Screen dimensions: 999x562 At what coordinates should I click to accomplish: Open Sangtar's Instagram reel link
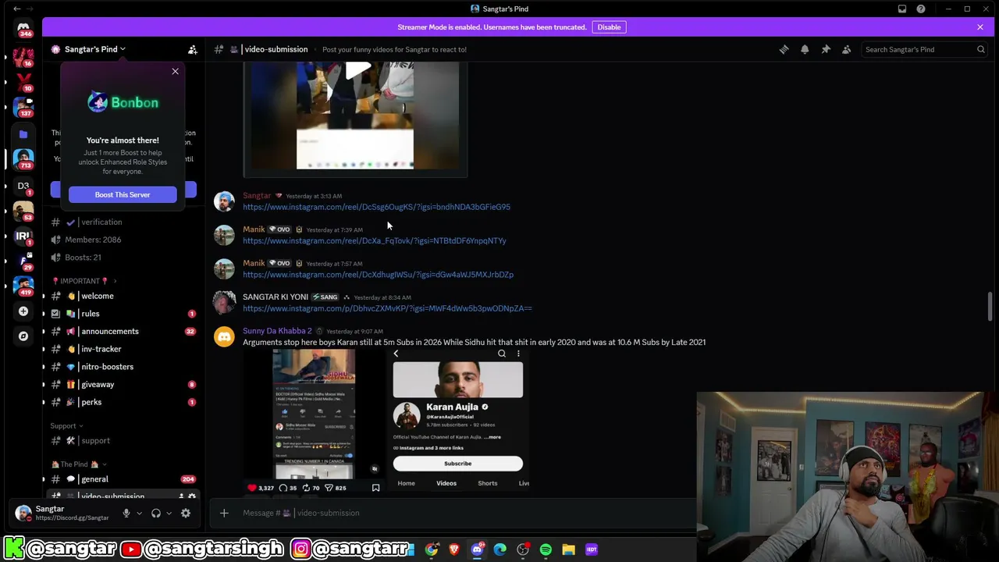(376, 207)
